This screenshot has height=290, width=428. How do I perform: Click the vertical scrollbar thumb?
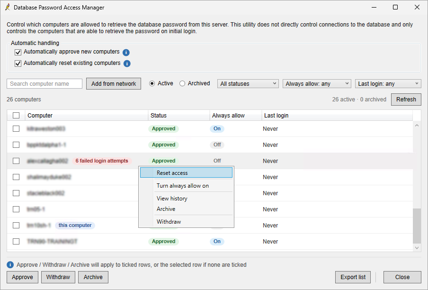(x=417, y=226)
